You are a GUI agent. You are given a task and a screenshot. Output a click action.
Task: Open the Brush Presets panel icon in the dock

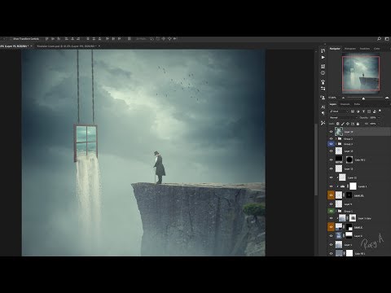coord(323,82)
